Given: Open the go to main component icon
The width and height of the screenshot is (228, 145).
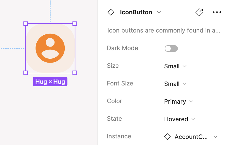Looking at the screenshot, I should (x=199, y=12).
